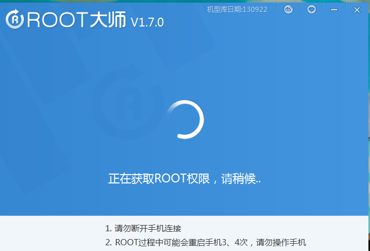Minimize the ROOT大师 window
Viewport: 370px width, 251px height.
coord(334,9)
